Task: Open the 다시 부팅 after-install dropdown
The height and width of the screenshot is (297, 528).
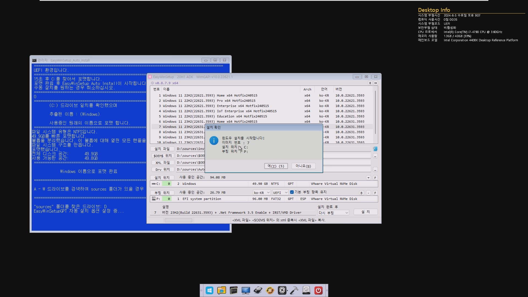Action: point(333,213)
